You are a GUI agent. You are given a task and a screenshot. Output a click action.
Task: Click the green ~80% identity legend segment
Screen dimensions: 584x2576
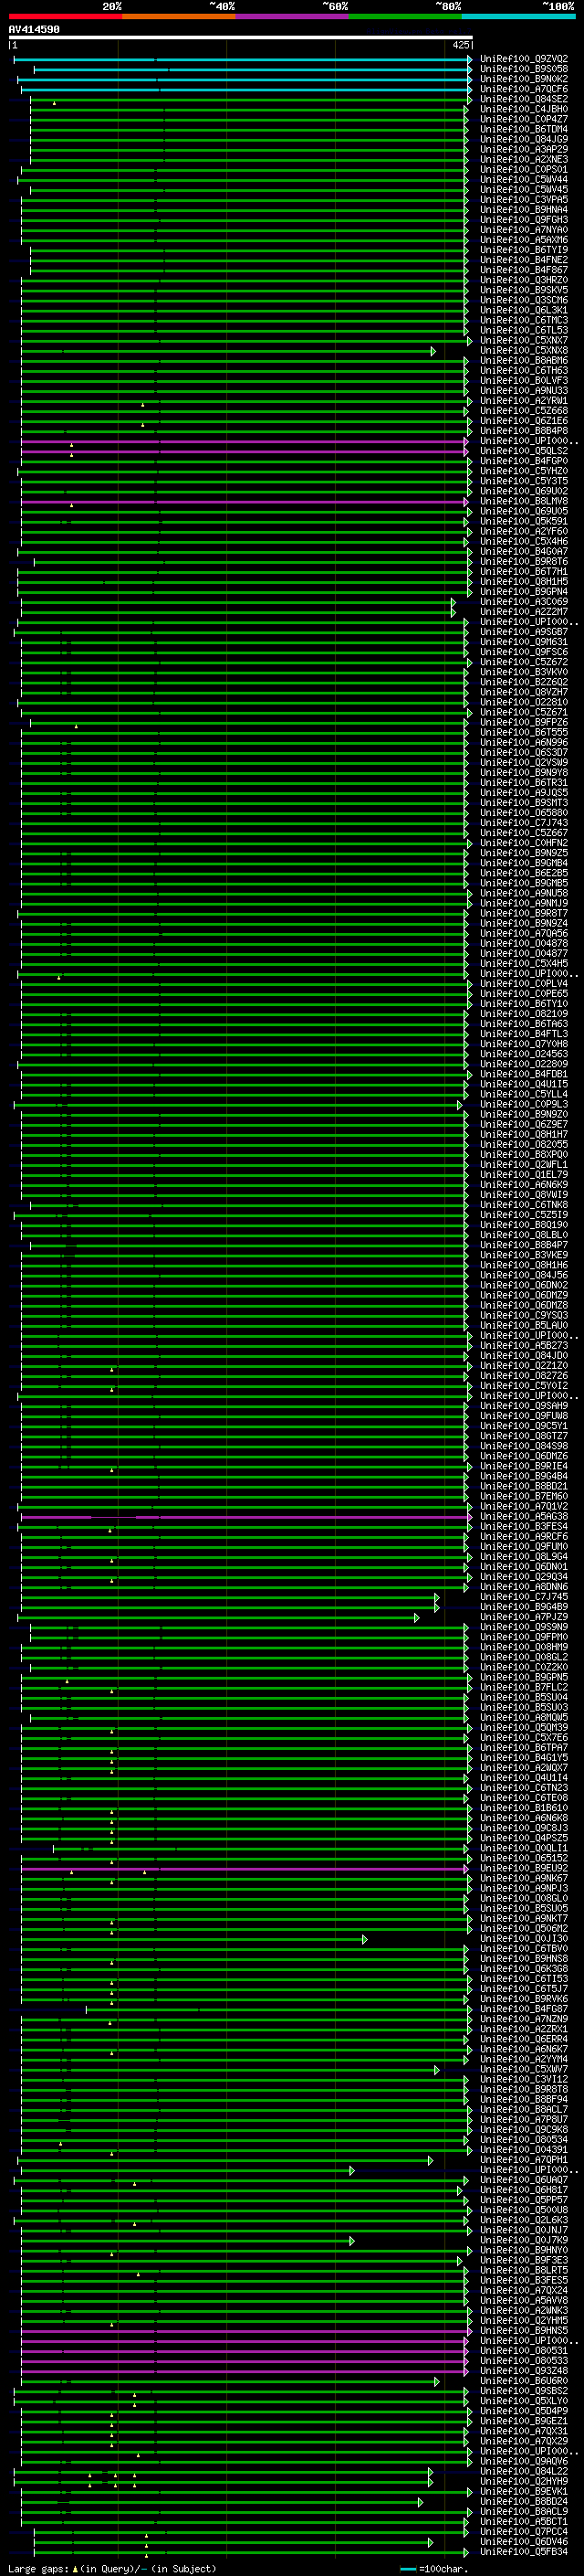405,16
